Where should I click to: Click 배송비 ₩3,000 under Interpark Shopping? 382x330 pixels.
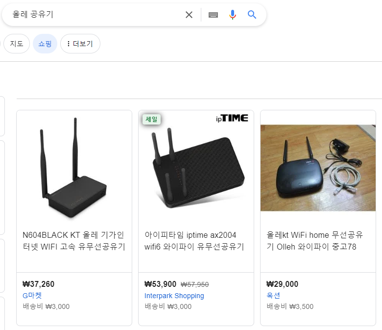(168, 306)
